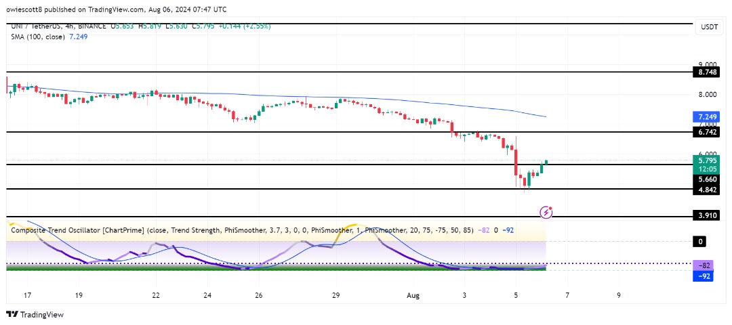Select the 6.742 price level label

pos(706,133)
